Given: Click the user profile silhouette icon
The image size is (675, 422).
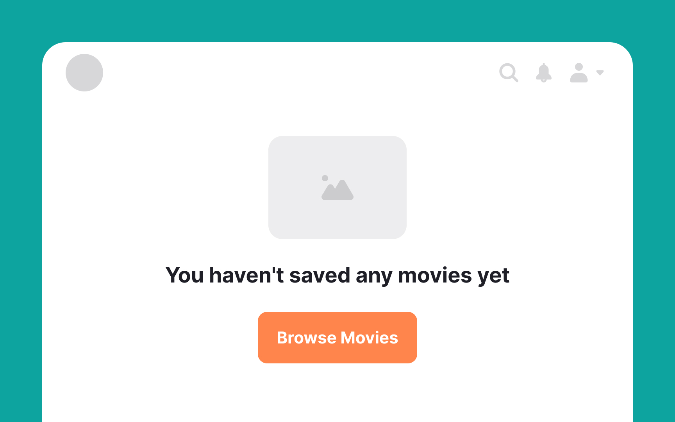Looking at the screenshot, I should pyautogui.click(x=579, y=73).
